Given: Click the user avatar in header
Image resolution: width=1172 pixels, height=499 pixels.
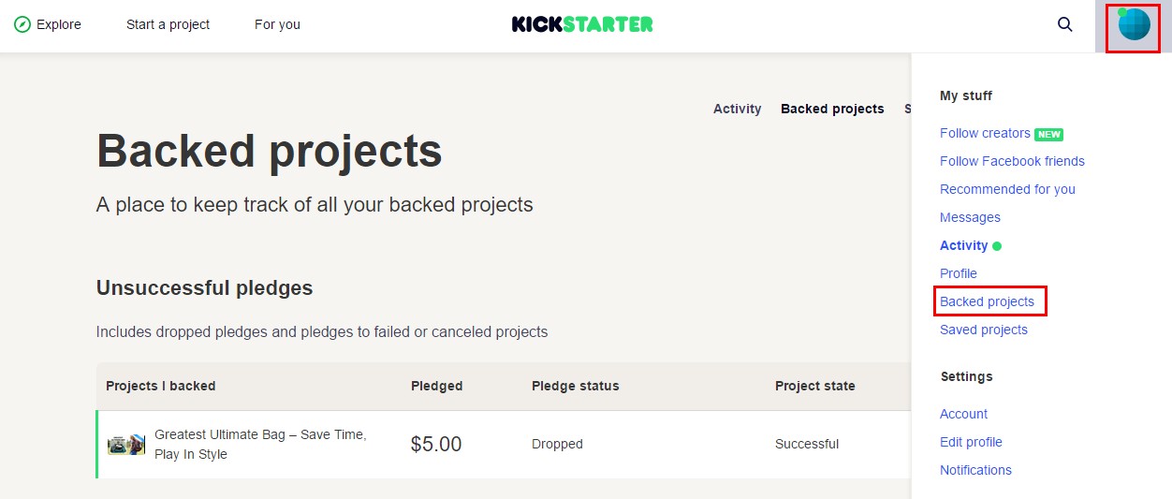Looking at the screenshot, I should [1134, 24].
